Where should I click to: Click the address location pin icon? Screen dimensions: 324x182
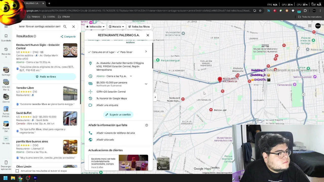coord(90,63)
